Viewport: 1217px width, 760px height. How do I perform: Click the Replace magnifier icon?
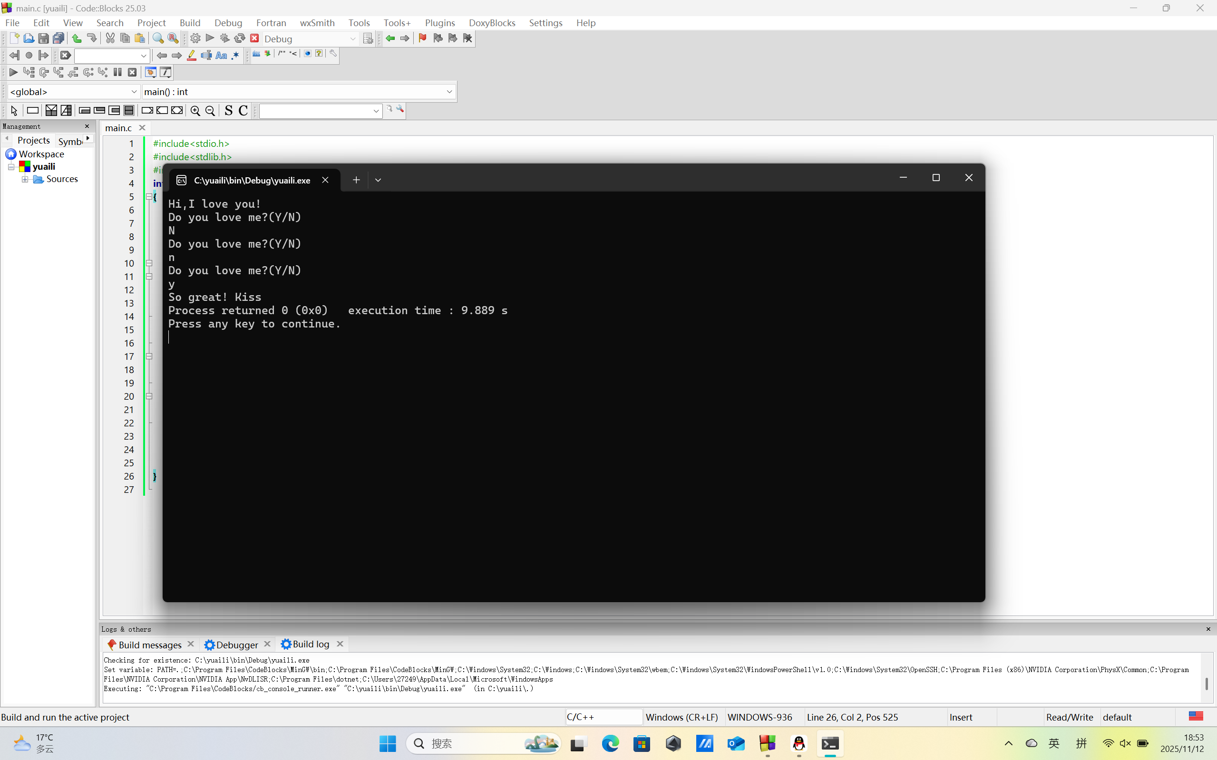pyautogui.click(x=173, y=38)
